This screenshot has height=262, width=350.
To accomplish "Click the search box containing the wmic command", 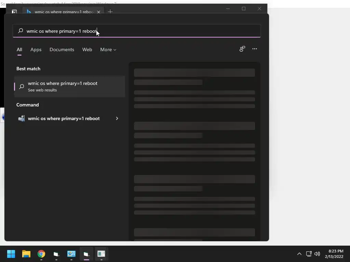I will (x=137, y=31).
